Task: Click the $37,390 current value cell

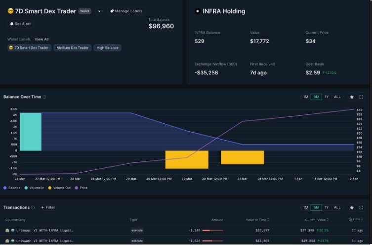Action: [307, 230]
